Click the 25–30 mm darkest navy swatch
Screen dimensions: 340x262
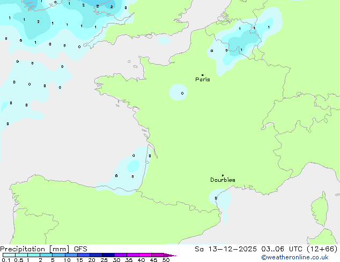(108, 255)
